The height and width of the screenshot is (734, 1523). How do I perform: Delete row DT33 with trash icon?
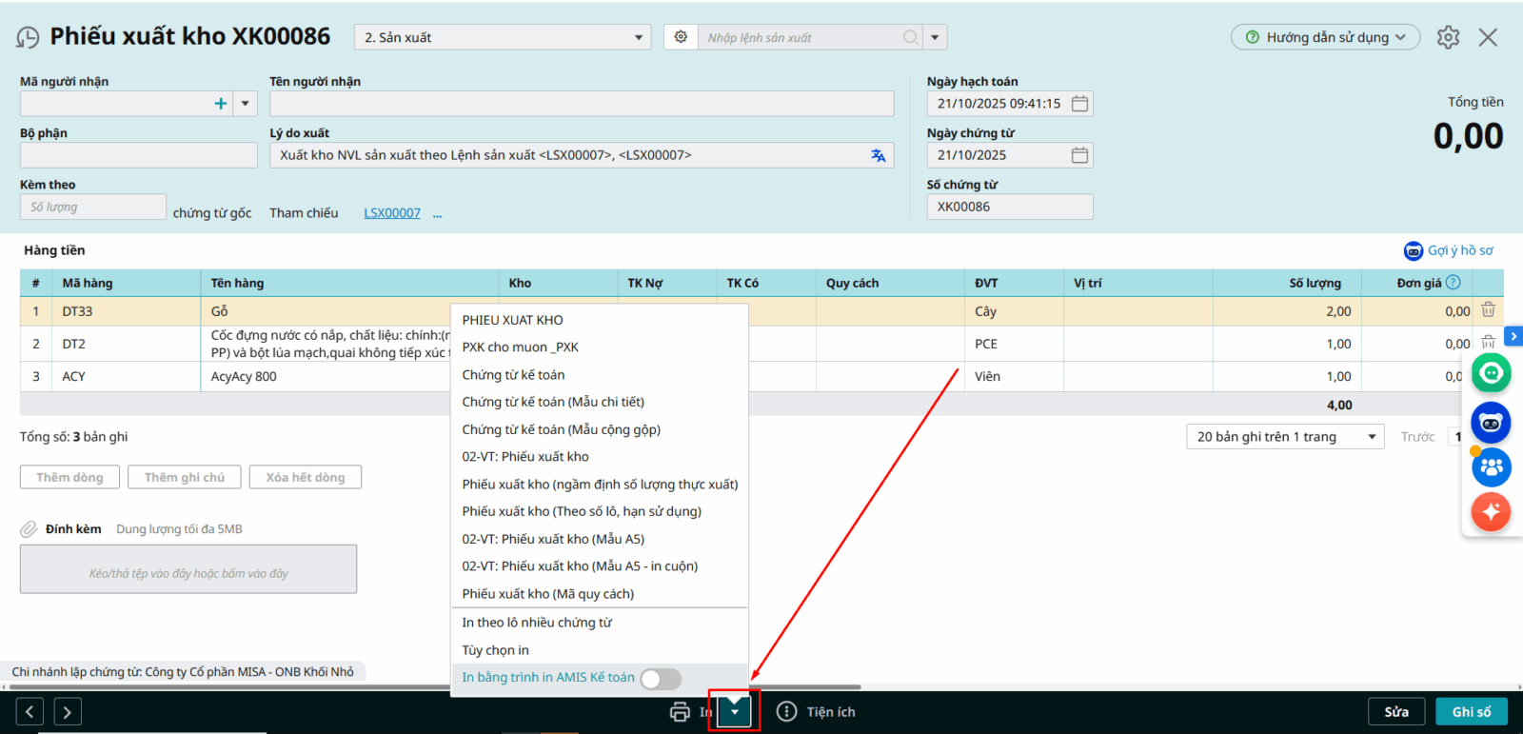[1488, 310]
